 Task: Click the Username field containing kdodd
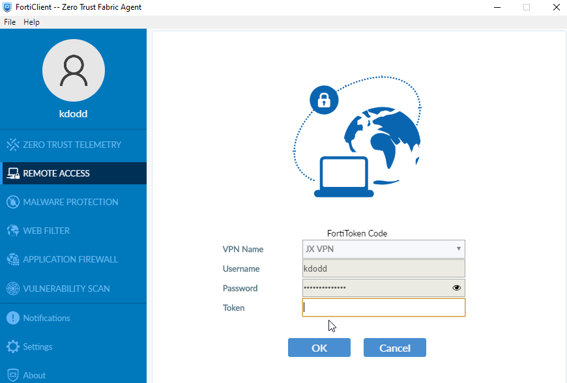(x=384, y=268)
